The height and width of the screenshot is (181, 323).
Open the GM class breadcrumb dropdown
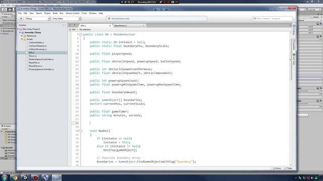pos(73,30)
